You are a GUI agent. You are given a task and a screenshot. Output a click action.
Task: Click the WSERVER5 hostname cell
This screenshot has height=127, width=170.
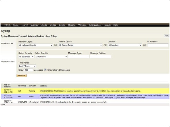point(23,102)
